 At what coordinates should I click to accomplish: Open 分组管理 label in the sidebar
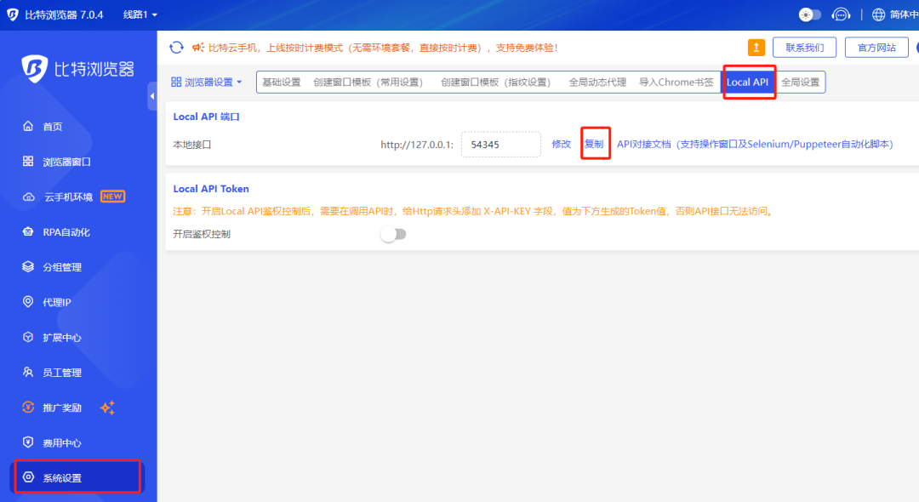click(62, 267)
